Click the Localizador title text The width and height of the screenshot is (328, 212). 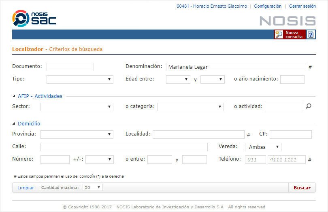pyautogui.click(x=28, y=49)
